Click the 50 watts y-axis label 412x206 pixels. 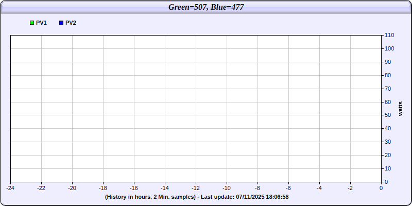[x=388, y=115]
